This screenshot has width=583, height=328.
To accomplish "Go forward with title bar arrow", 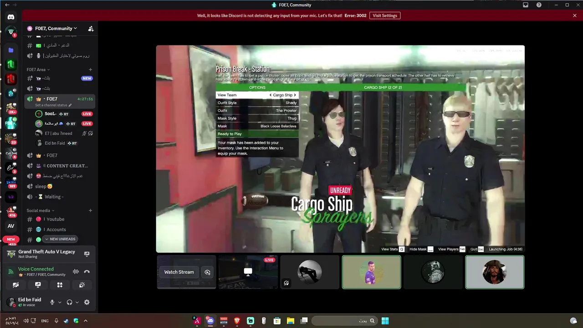I will point(15,5).
